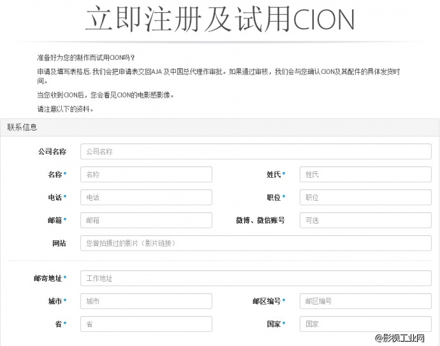This screenshot has height=346, width=440.
Task: Click the 请注意以下的资料 notice text
Action: click(x=66, y=109)
